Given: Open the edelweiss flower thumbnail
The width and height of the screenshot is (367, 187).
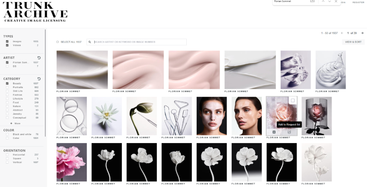Looking at the screenshot, I should click(106, 116).
